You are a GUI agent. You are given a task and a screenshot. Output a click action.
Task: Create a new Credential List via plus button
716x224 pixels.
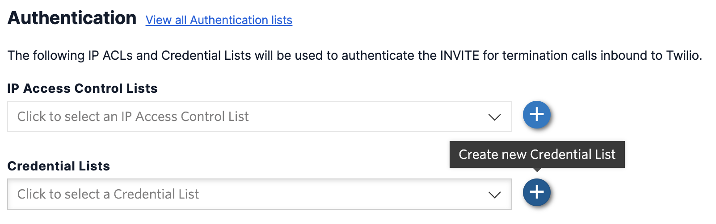(536, 192)
